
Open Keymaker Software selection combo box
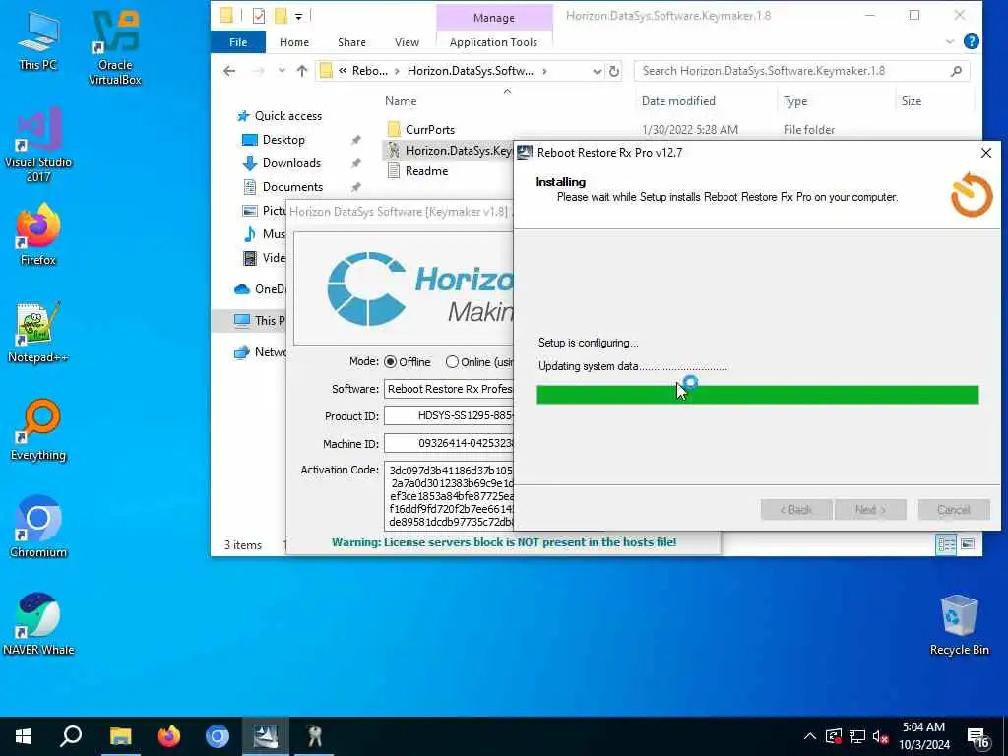pyautogui.click(x=449, y=389)
